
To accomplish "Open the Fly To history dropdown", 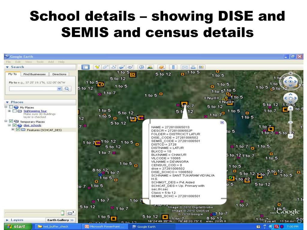I will (x=59, y=89).
